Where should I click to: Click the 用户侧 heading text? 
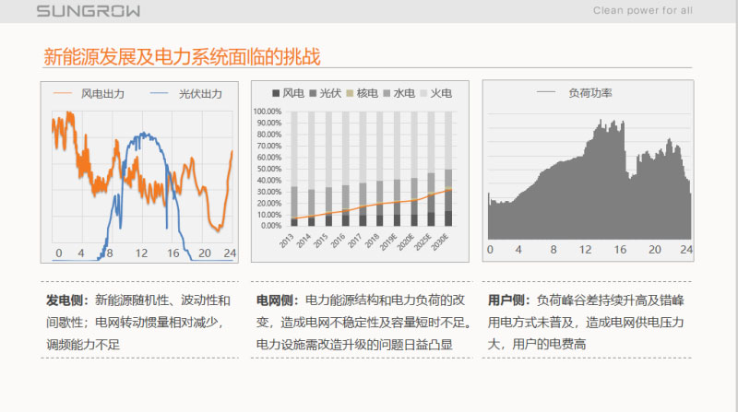click(x=507, y=300)
